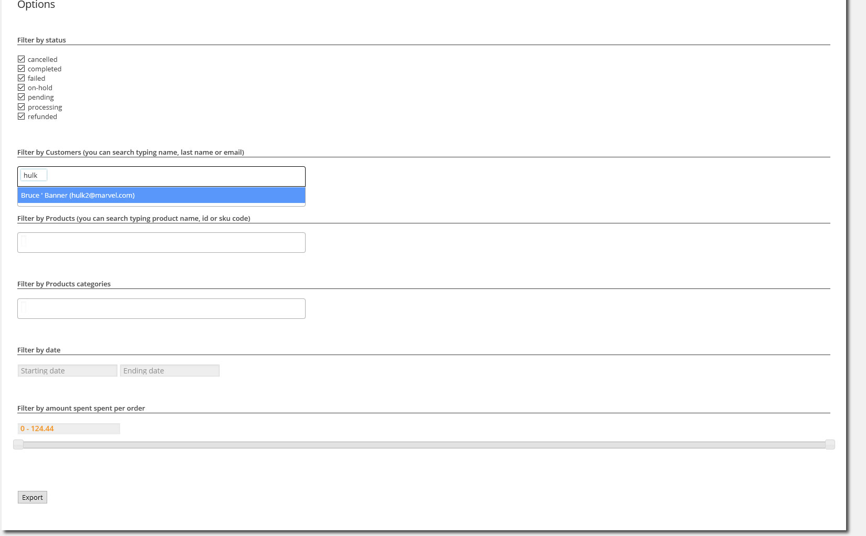The image size is (866, 536).
Task: Focus the Filter by Products search box
Action: coord(161,242)
